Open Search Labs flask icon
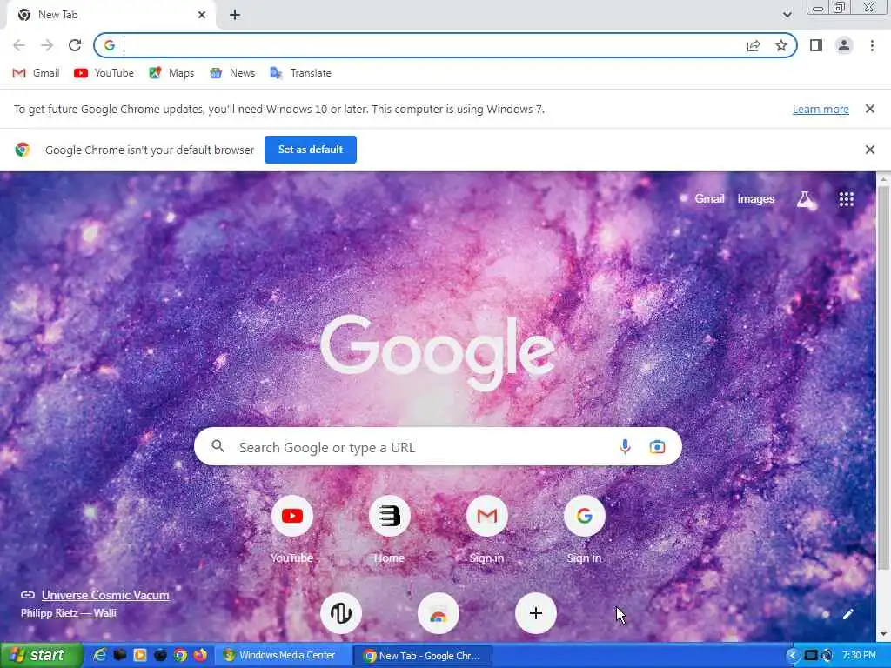Viewport: 891px width, 668px height. pos(805,199)
